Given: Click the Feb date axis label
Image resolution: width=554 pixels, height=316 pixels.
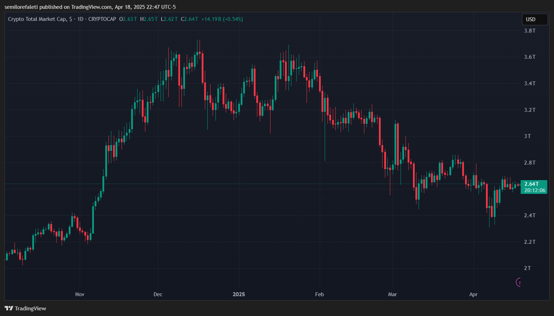Looking at the screenshot, I should [320, 294].
